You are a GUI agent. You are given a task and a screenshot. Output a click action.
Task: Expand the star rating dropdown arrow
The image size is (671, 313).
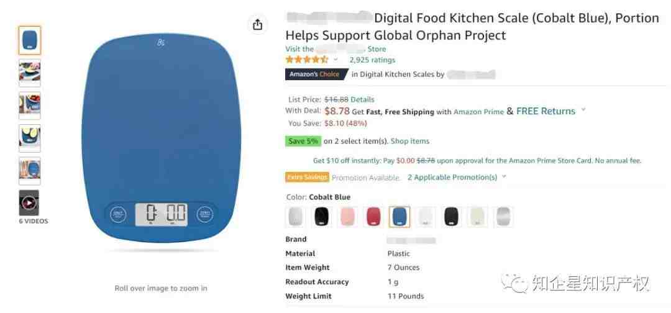pyautogui.click(x=335, y=60)
